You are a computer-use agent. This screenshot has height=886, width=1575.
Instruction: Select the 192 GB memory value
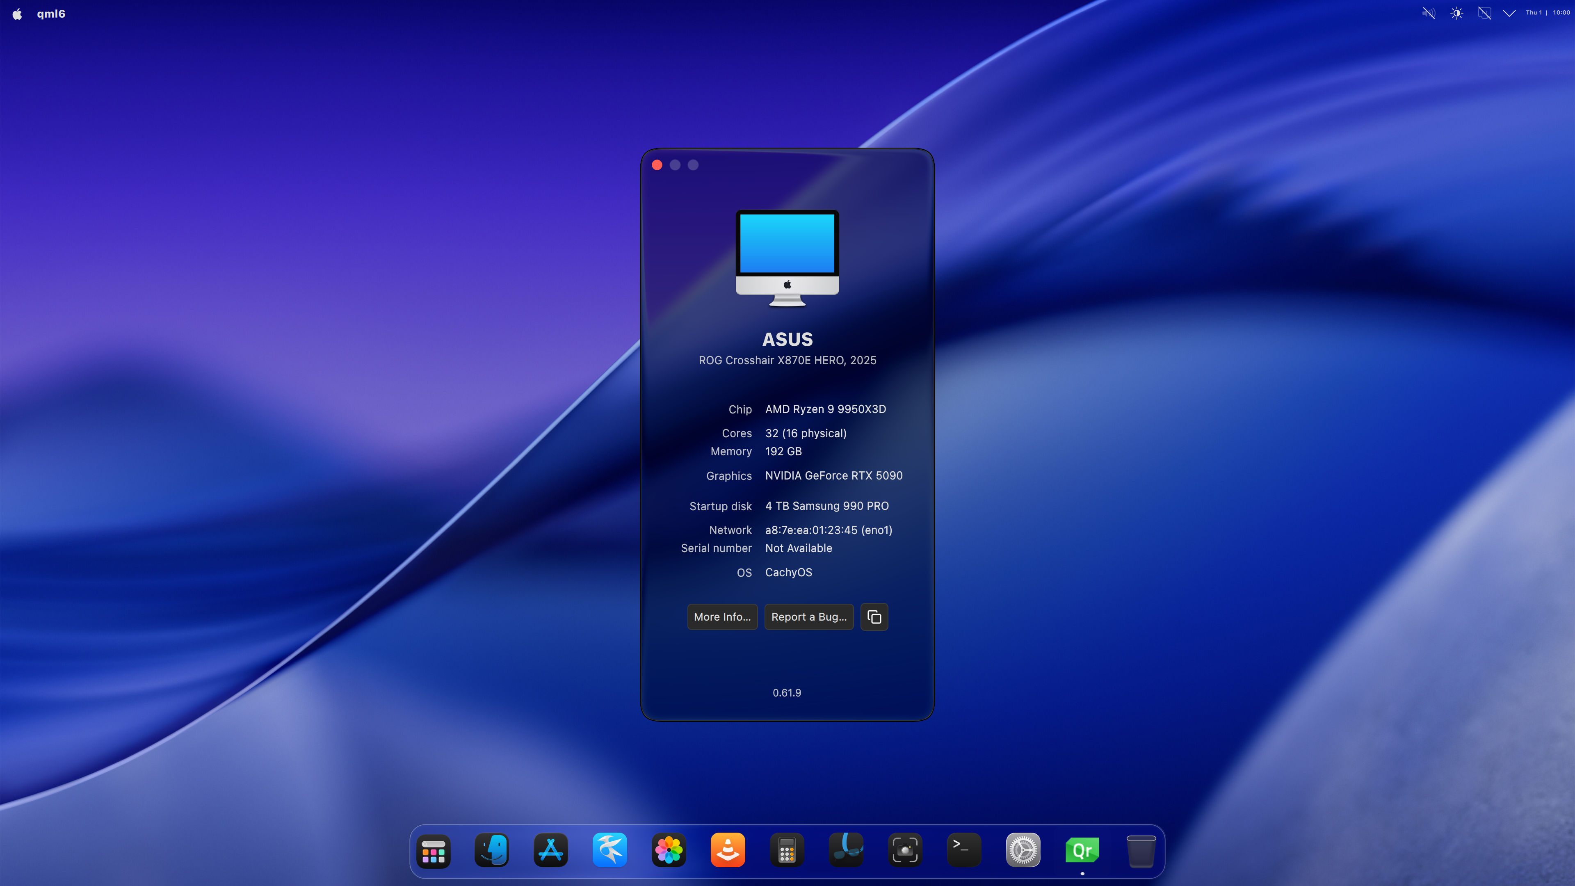(783, 451)
